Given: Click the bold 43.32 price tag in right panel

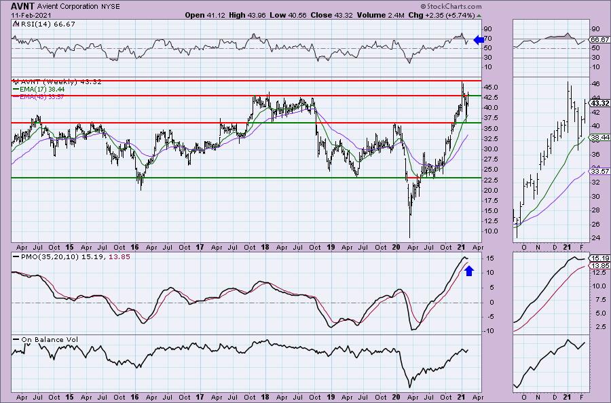Looking at the screenshot, I should [599, 103].
